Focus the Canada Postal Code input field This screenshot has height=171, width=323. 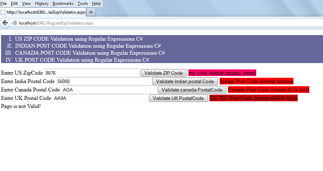point(109,90)
